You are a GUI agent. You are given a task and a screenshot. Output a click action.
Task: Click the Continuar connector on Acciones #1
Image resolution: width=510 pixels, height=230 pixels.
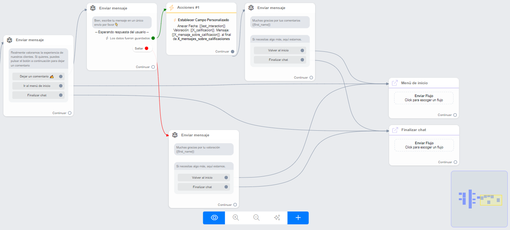[x=233, y=51]
